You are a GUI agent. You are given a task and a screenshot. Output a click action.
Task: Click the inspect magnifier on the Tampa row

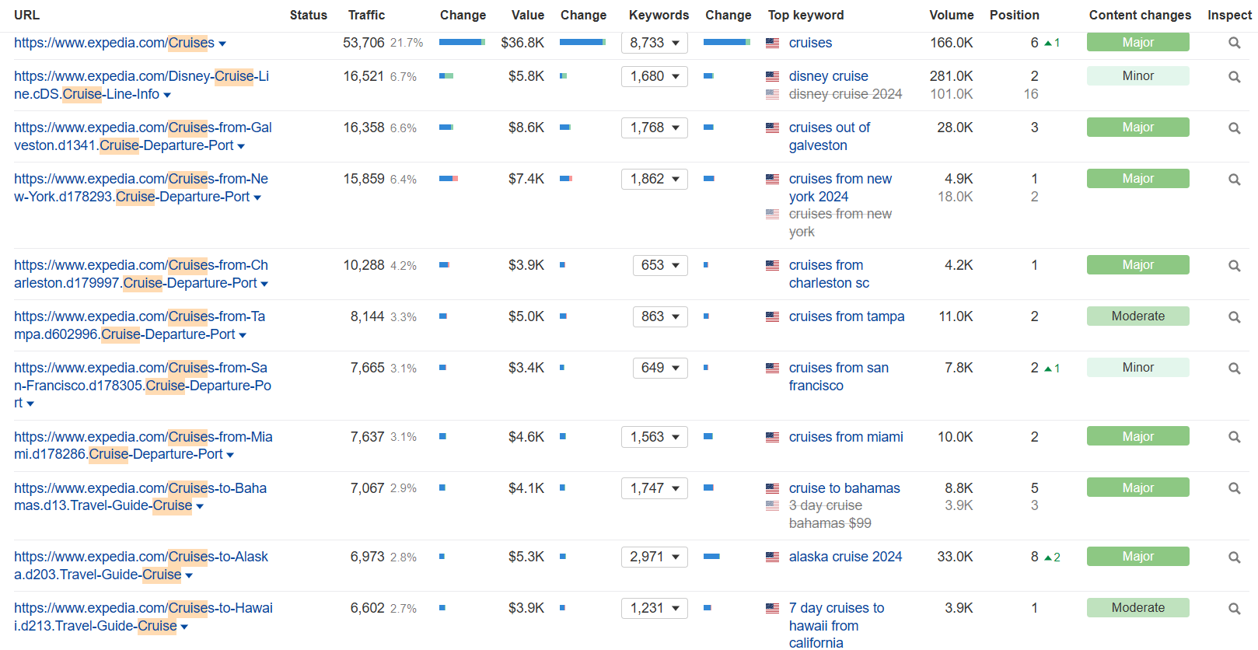(x=1234, y=316)
